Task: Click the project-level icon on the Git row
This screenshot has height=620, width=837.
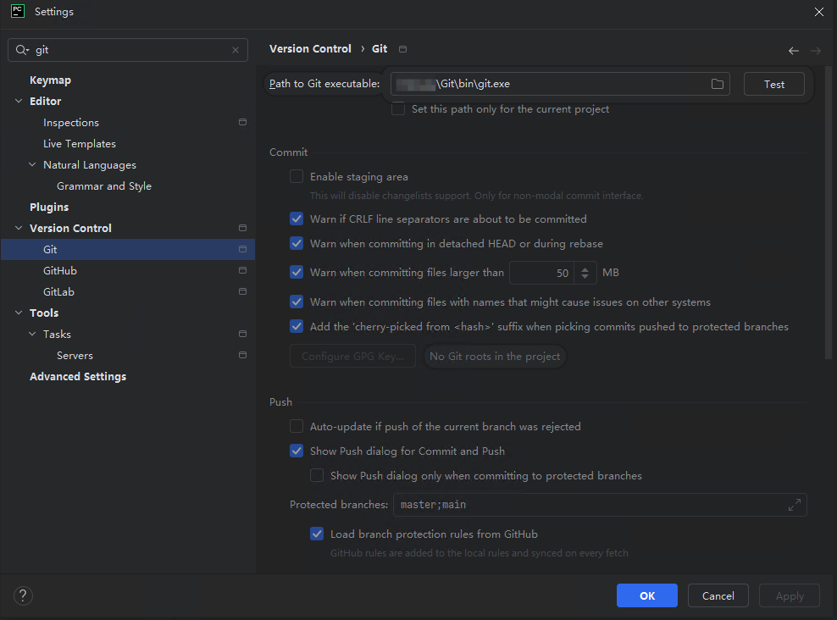Action: tap(242, 249)
